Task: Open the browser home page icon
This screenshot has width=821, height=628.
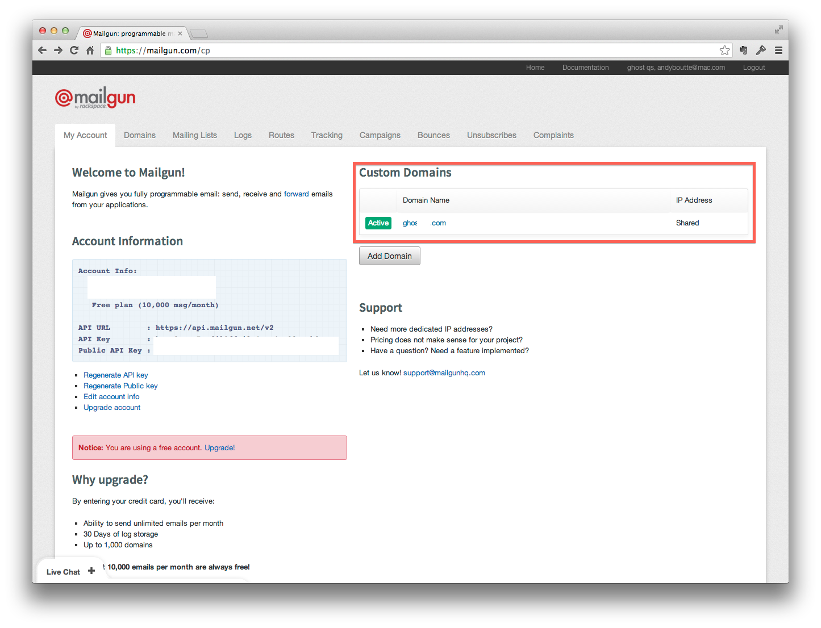Action: 90,51
